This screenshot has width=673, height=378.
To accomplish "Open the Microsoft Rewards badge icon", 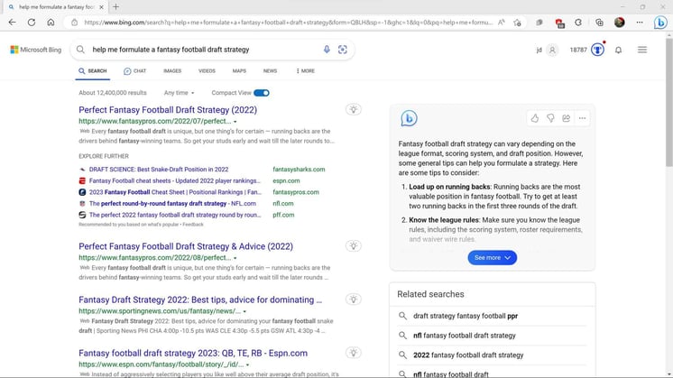I will pyautogui.click(x=597, y=50).
